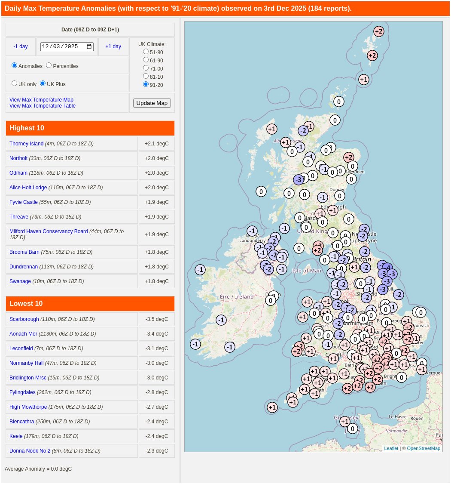Choose the 'UK only' radio button
Image resolution: width=451 pixels, height=484 pixels.
click(14, 83)
